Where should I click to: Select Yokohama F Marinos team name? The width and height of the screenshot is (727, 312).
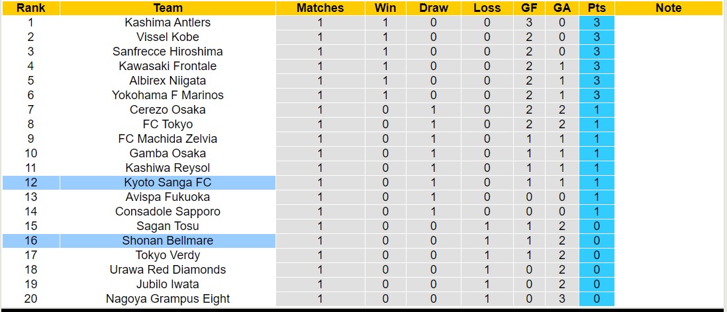[168, 95]
